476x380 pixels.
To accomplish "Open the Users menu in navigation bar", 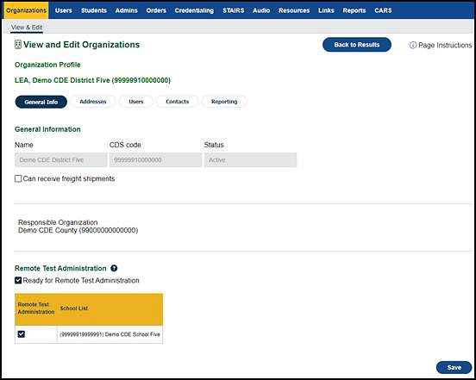I will [64, 10].
